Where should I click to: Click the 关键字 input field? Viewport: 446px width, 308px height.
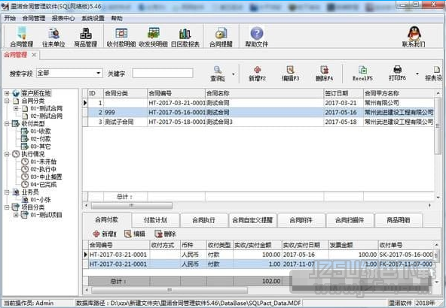pyautogui.click(x=163, y=73)
